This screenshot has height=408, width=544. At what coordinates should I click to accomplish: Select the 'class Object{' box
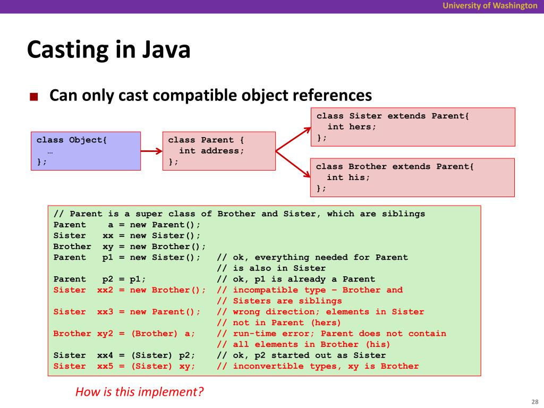pyautogui.click(x=86, y=151)
